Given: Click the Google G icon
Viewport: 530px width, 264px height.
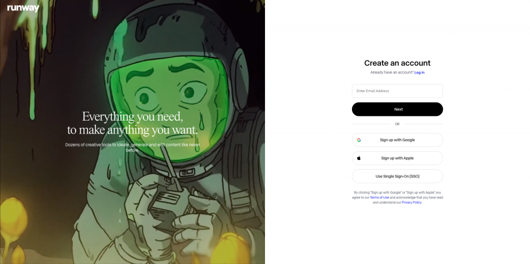Looking at the screenshot, I should [359, 140].
